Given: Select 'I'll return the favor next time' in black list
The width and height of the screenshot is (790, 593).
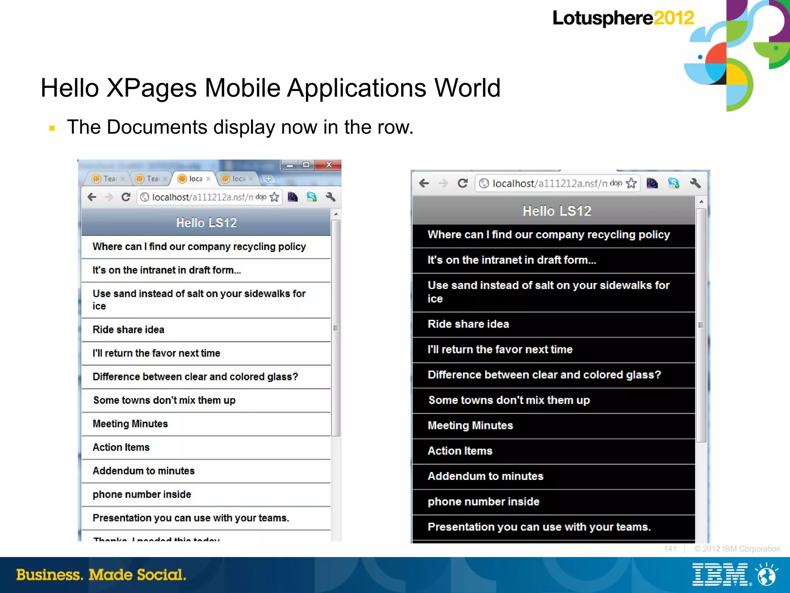Looking at the screenshot, I should coord(554,350).
